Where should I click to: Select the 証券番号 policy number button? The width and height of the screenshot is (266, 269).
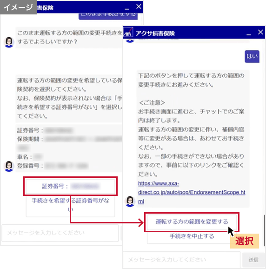click(70, 186)
